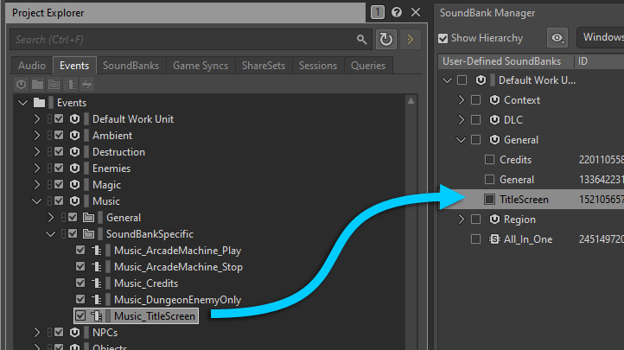Disable the Show Hierarchy checkbox
The image size is (624, 350).
(443, 38)
